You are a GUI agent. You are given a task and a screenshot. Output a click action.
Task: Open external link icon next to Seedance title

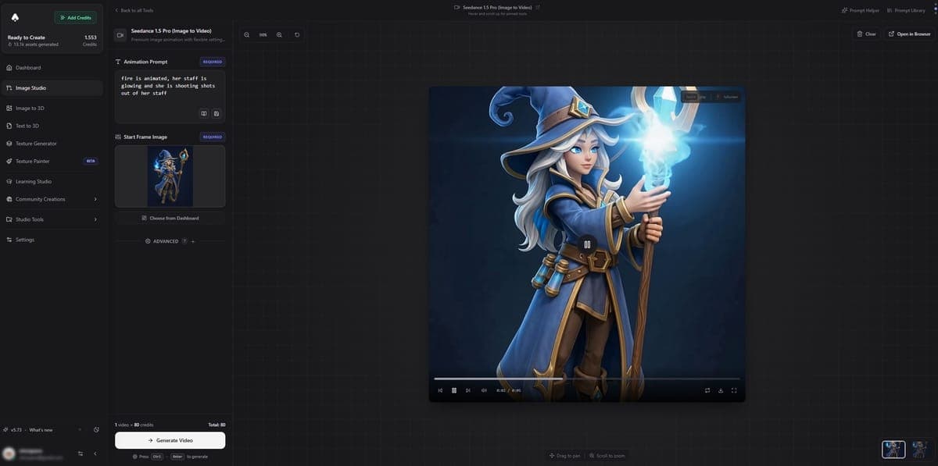point(537,7)
